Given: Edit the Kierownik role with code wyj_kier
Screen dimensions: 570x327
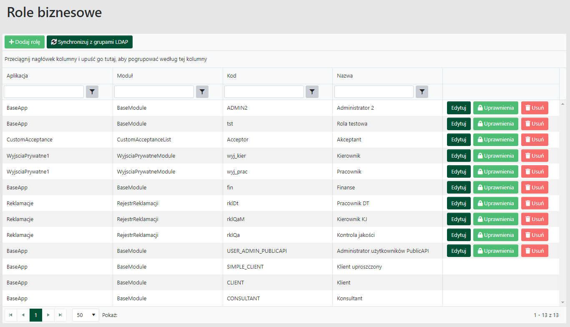Looking at the screenshot, I should tap(459, 156).
